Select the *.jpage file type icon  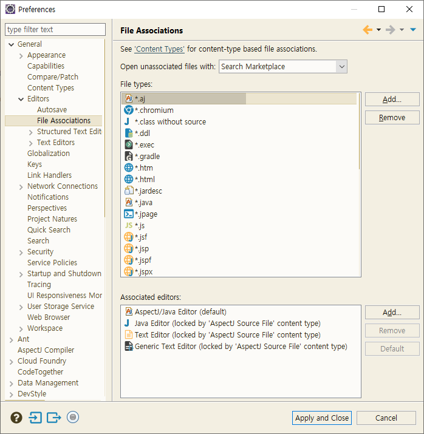tap(129, 214)
